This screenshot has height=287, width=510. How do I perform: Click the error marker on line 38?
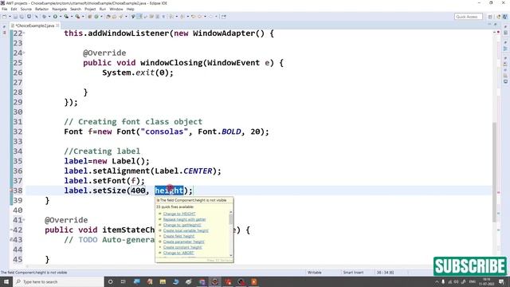11,191
